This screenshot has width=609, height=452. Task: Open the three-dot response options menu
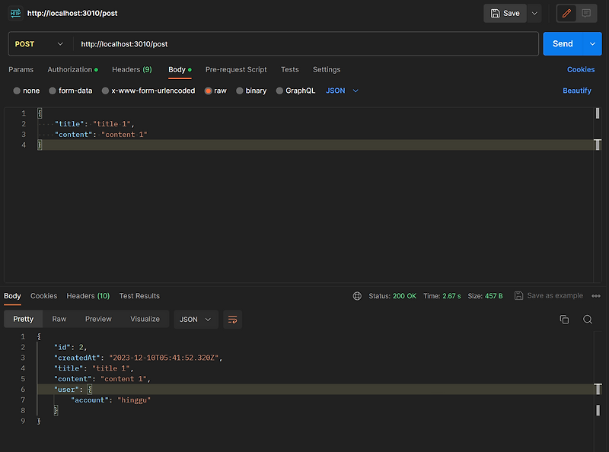click(x=596, y=296)
